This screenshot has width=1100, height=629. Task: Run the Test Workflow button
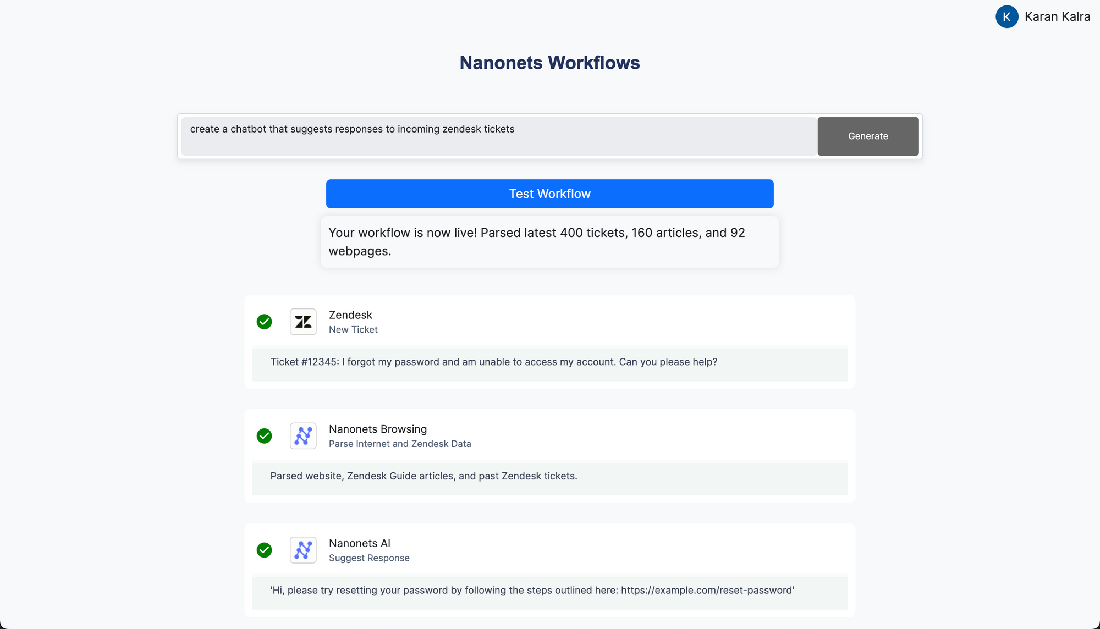[549, 194]
